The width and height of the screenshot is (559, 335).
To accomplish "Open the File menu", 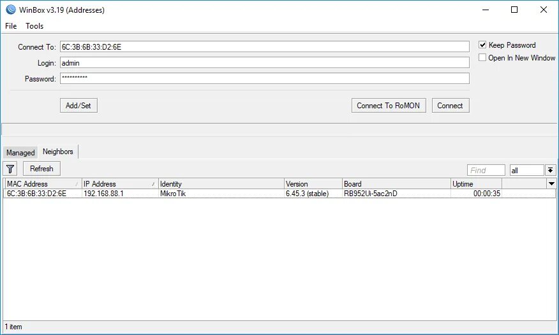I will click(11, 26).
